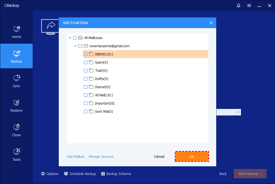Switch to the Backup sidebar tab

(x=16, y=56)
